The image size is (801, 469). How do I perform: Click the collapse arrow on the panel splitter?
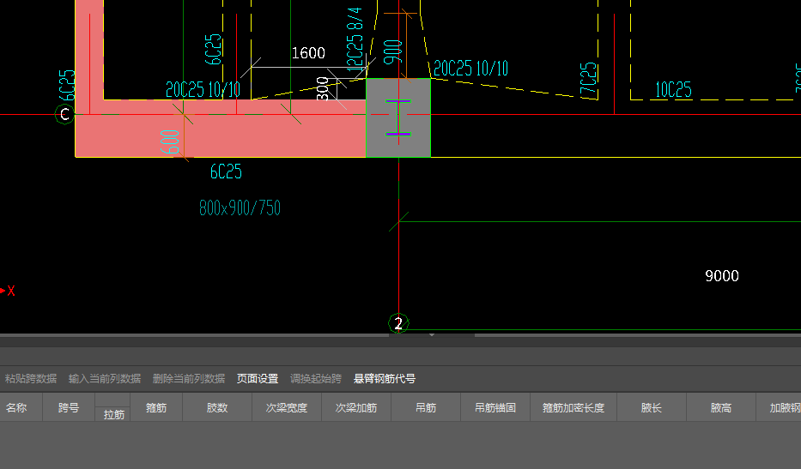[432, 335]
